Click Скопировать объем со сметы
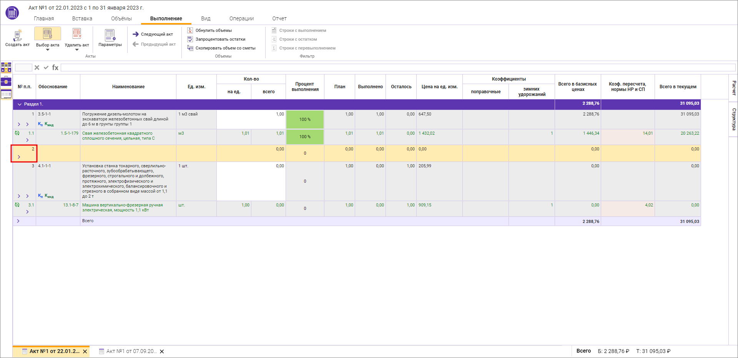The height and width of the screenshot is (358, 738). coord(225,48)
